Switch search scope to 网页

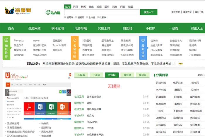[76, 7]
